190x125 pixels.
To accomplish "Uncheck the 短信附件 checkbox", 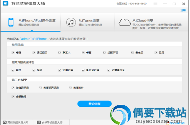I will click(x=60, y=70).
